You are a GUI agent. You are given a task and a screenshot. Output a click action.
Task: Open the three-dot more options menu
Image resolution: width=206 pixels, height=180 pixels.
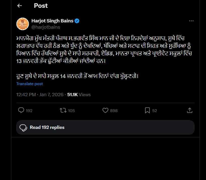point(191,21)
